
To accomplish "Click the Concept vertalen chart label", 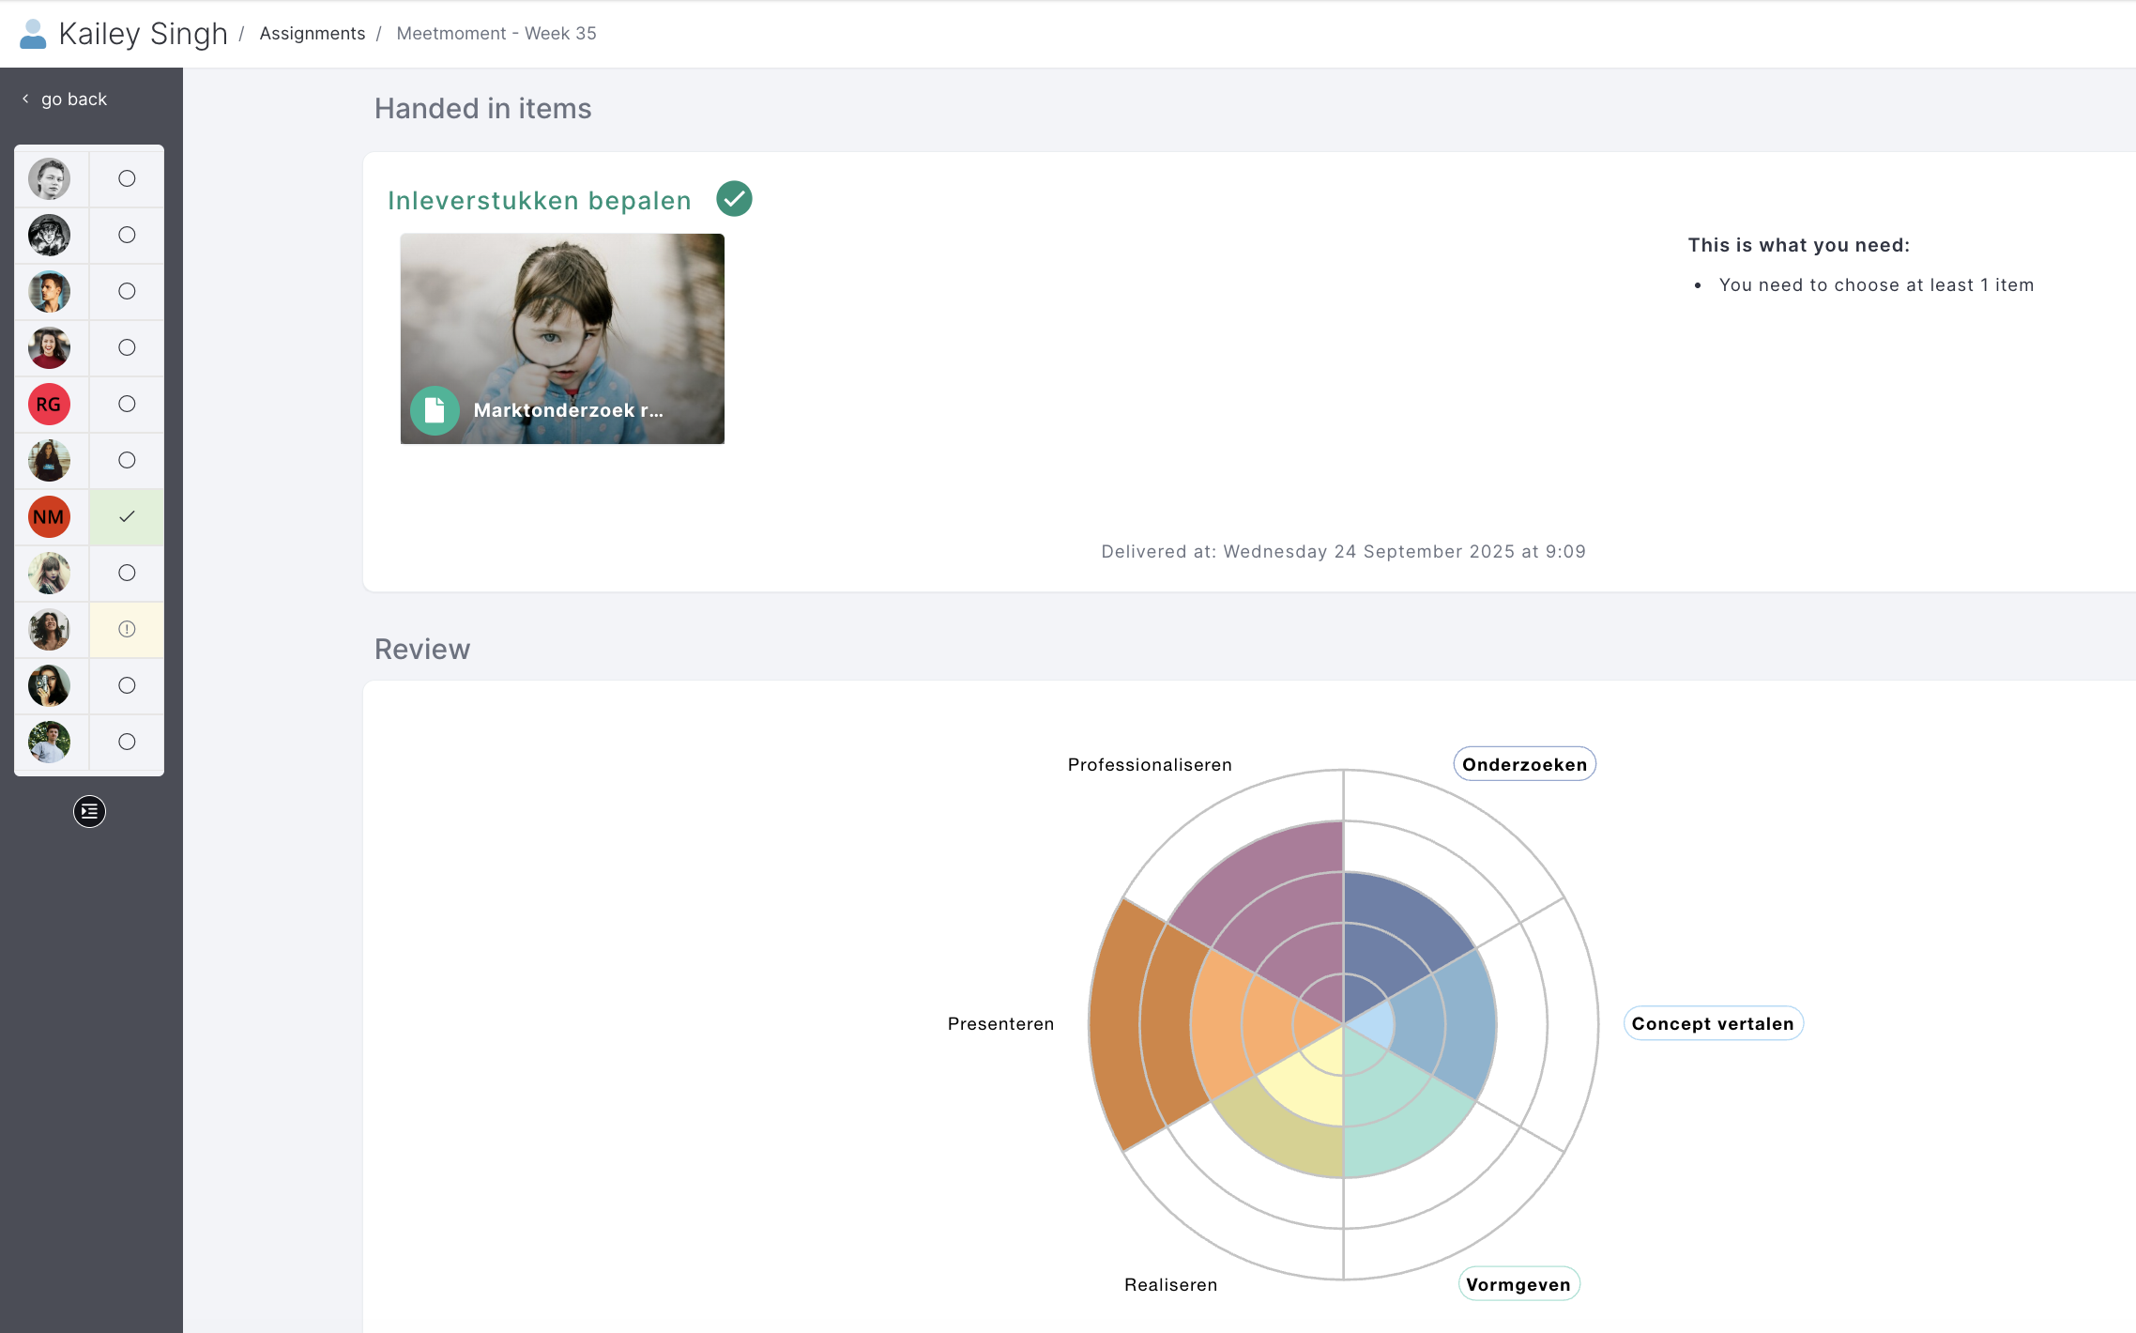I will (x=1713, y=1023).
